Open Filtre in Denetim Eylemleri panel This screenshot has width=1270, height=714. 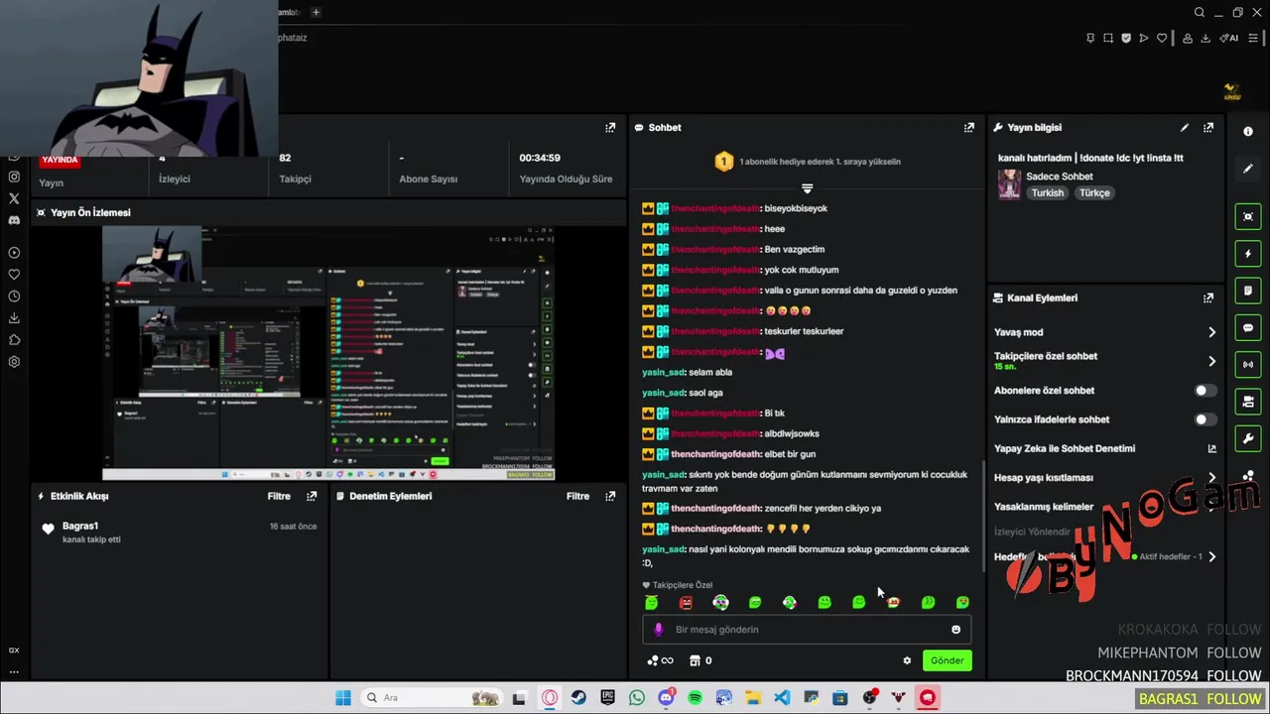577,496
